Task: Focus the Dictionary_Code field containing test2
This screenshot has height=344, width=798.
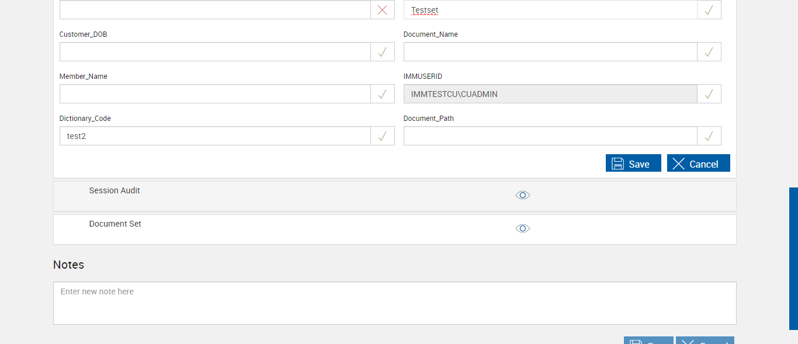Action: (215, 136)
